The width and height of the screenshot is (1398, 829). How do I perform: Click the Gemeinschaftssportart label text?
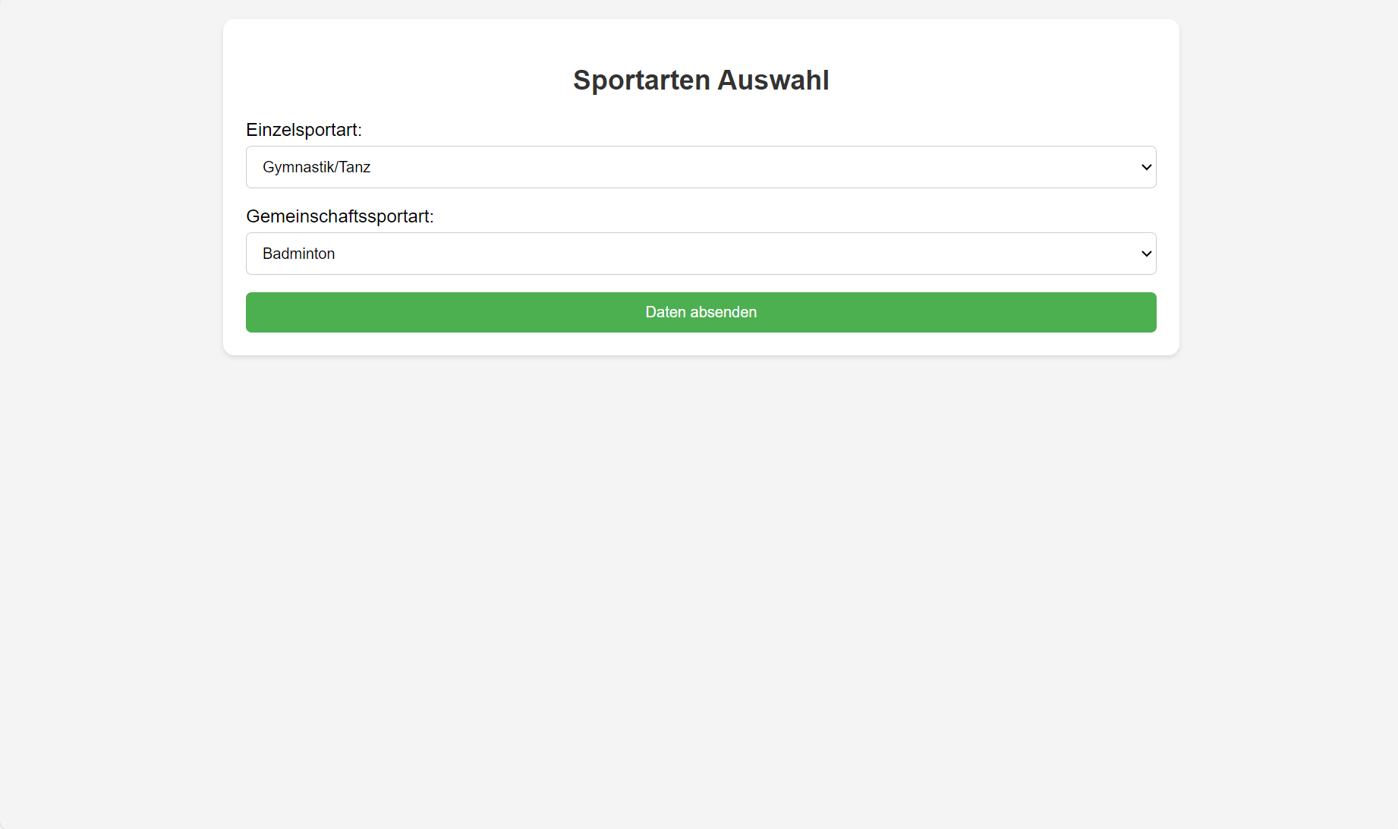coord(339,216)
